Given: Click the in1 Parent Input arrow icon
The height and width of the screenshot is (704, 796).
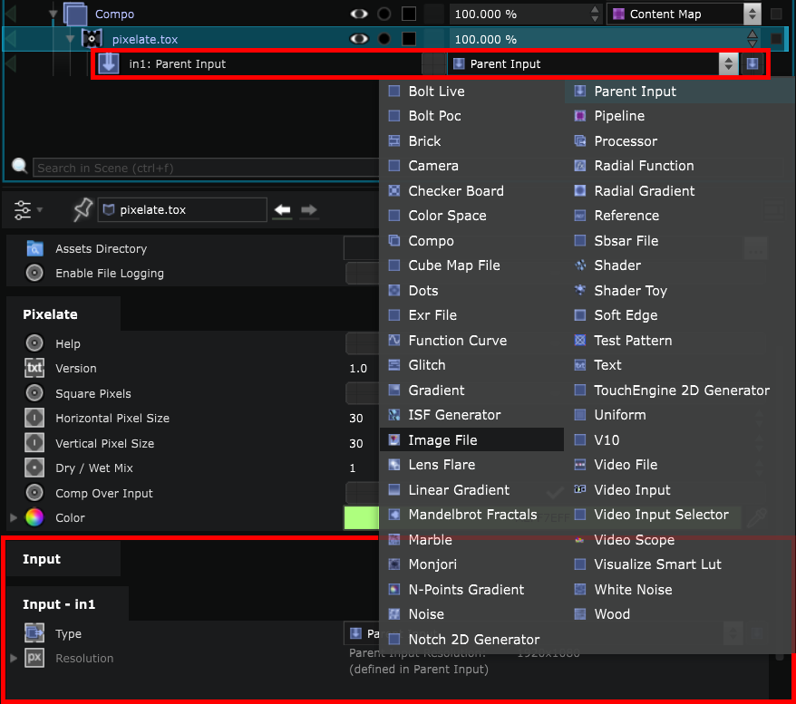Looking at the screenshot, I should coord(109,64).
